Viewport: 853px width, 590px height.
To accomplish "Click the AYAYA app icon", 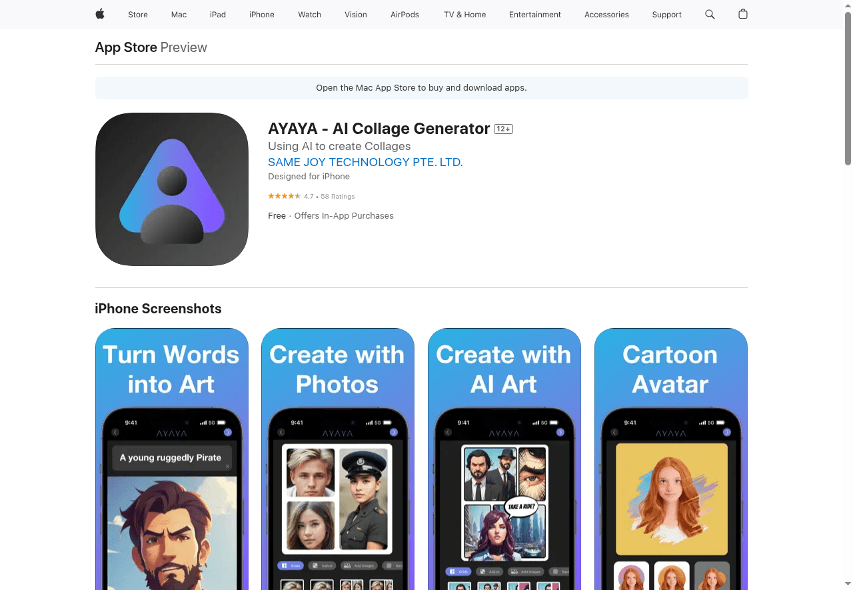I will [171, 189].
